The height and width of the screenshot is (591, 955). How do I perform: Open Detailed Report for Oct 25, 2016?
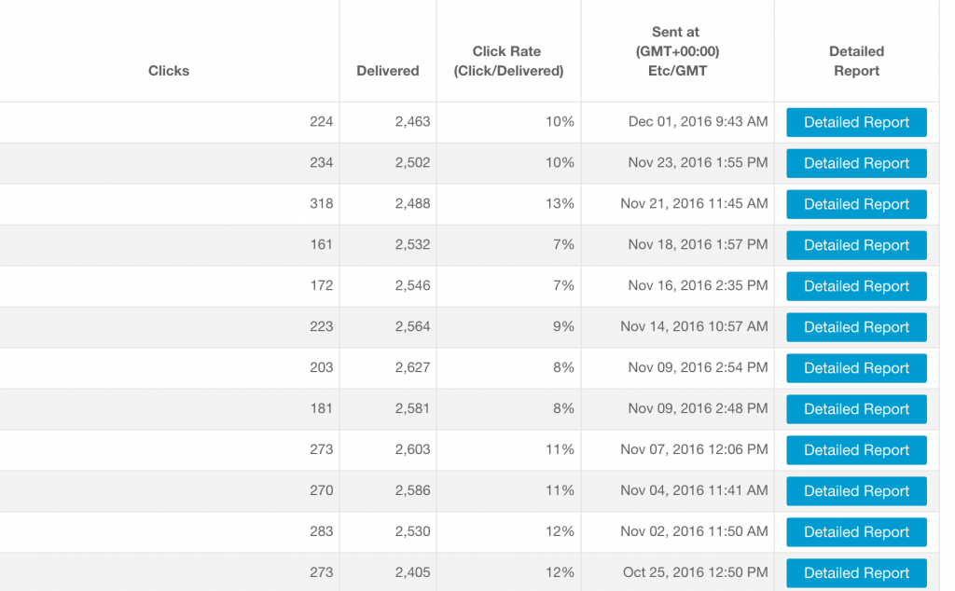point(856,572)
